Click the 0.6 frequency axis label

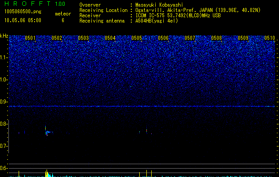[4, 168]
